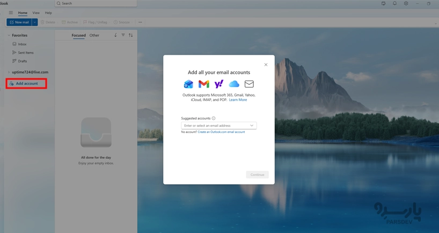Switch to the Other inbox tab
Screen dimensions: 439x233
click(94, 35)
